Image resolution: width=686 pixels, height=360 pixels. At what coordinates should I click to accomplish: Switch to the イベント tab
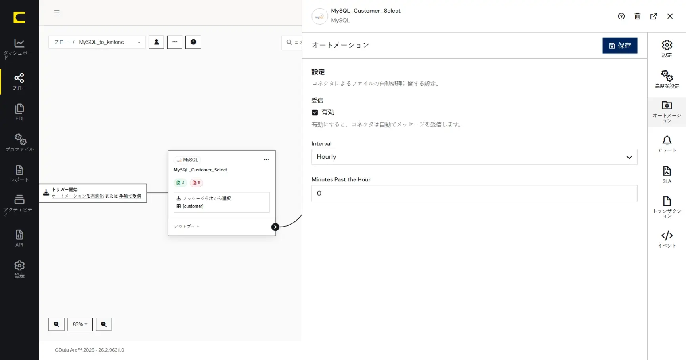(x=667, y=239)
